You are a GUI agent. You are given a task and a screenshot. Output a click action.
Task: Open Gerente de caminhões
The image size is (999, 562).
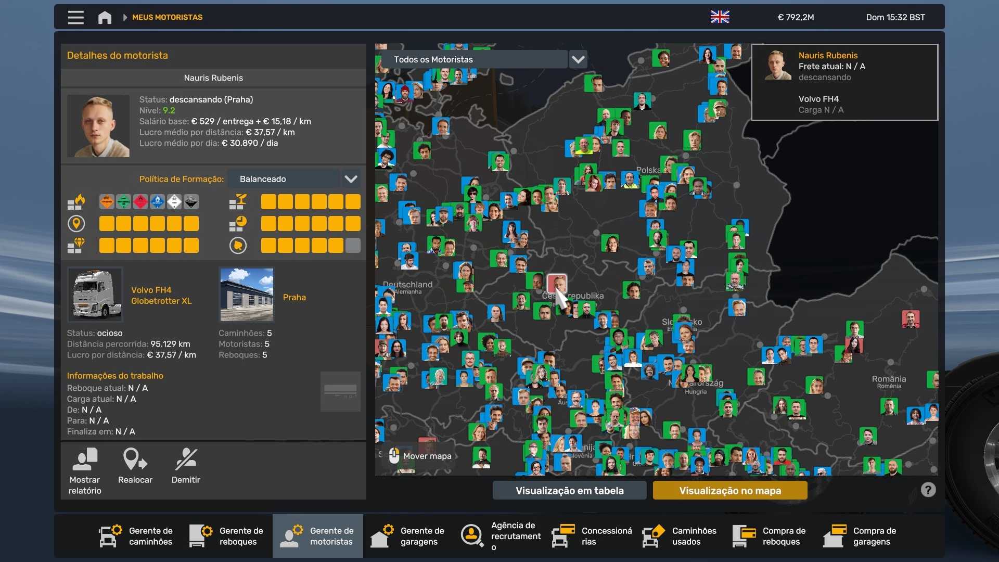coord(136,536)
